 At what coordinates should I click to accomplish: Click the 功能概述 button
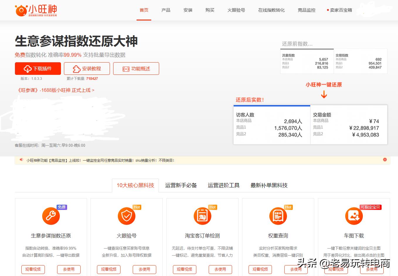(136, 68)
